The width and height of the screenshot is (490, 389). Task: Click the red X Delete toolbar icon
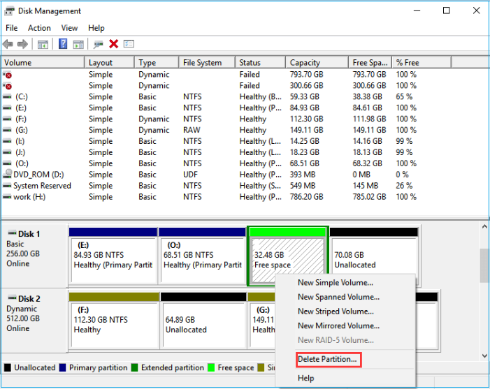click(113, 44)
